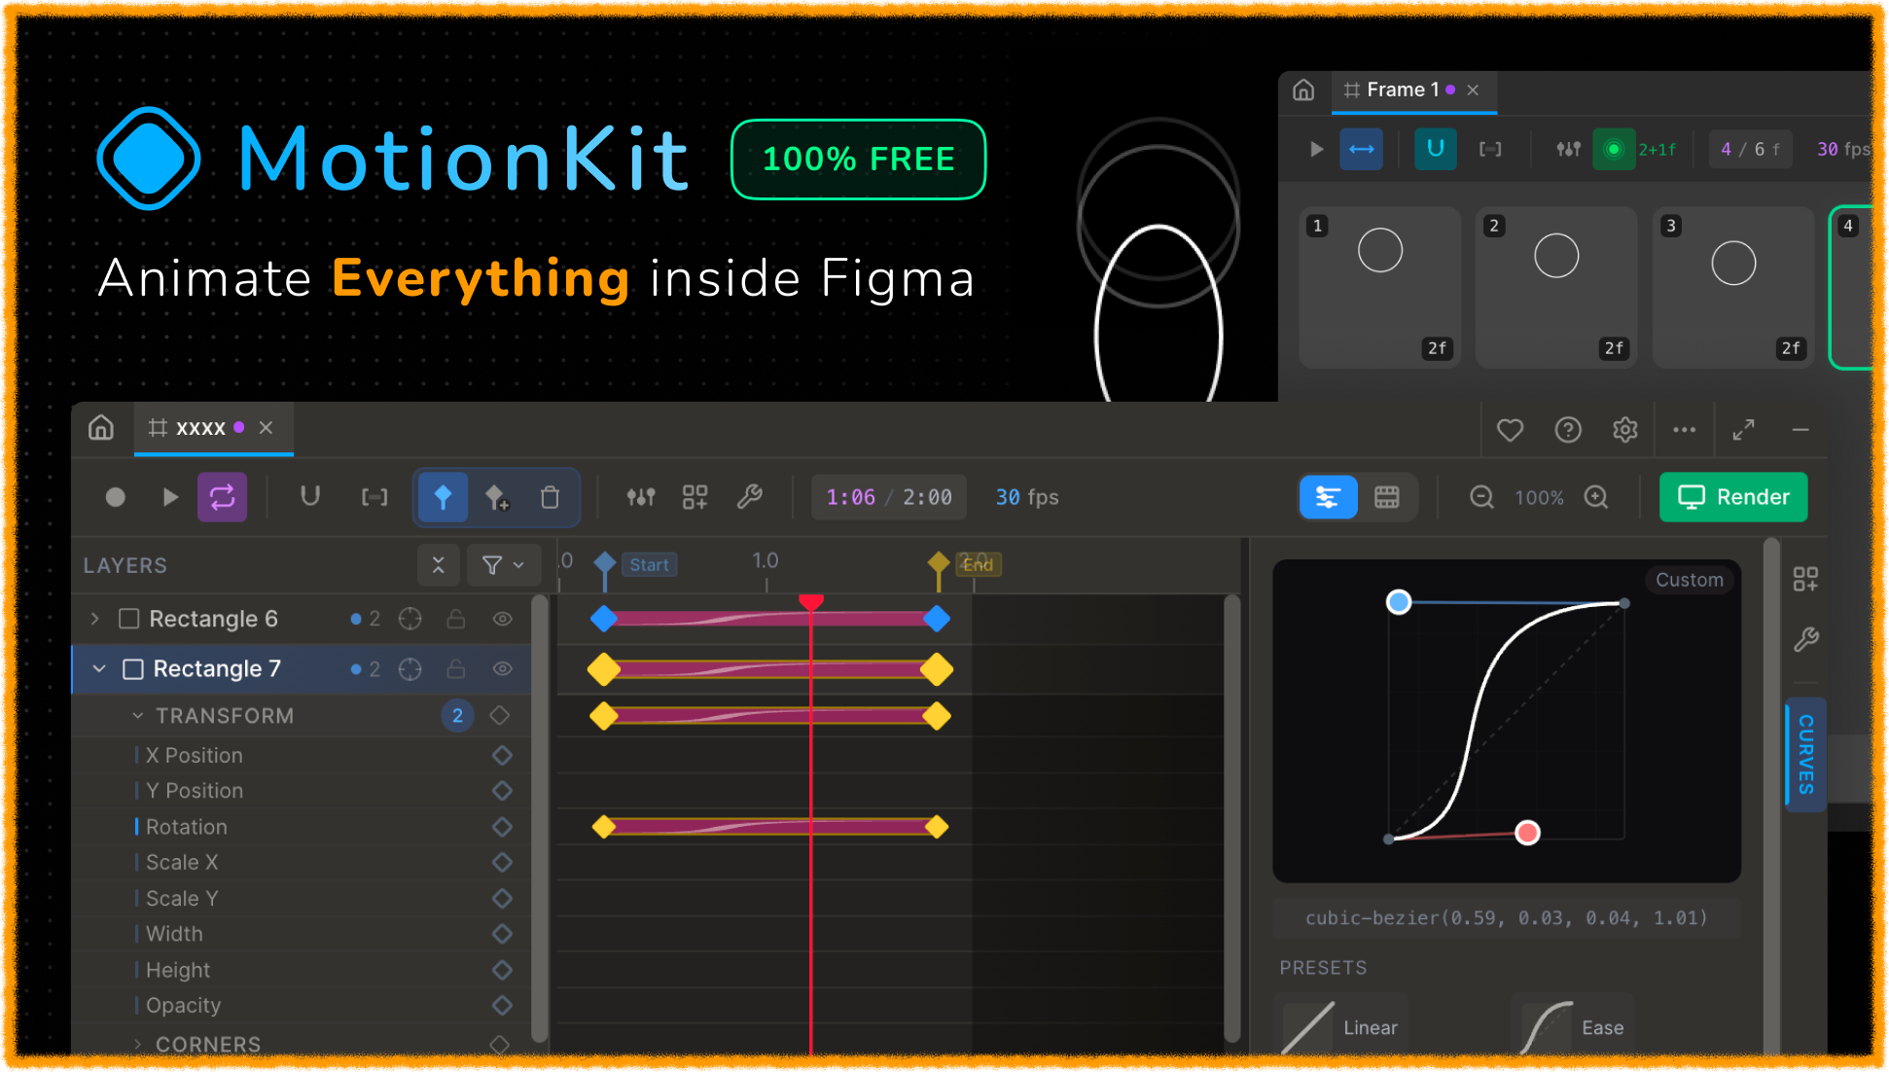Open the settings gear icon
The height and width of the screenshot is (1072, 1889).
click(x=1625, y=429)
